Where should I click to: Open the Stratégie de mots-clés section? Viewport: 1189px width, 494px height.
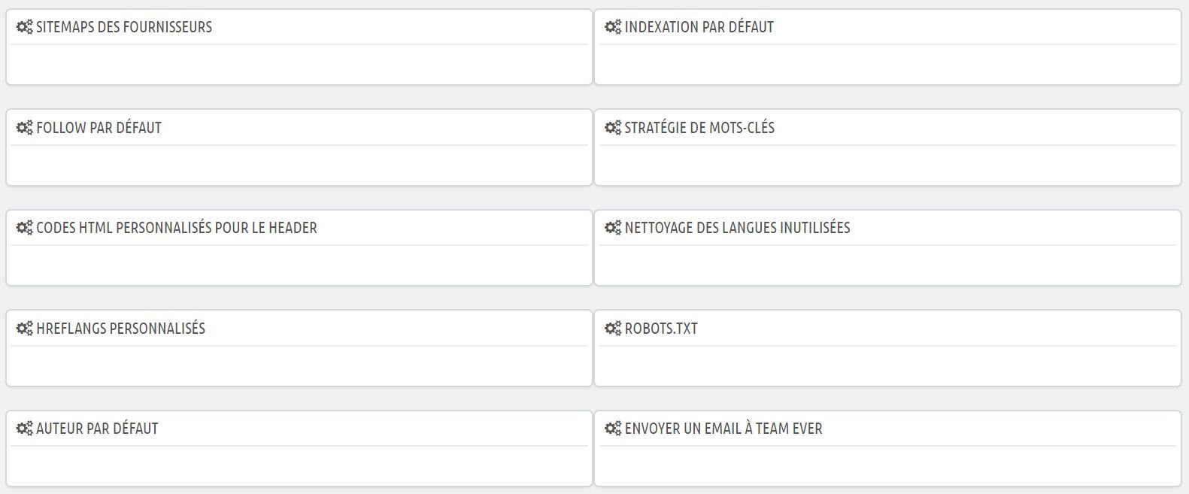pyautogui.click(x=699, y=128)
